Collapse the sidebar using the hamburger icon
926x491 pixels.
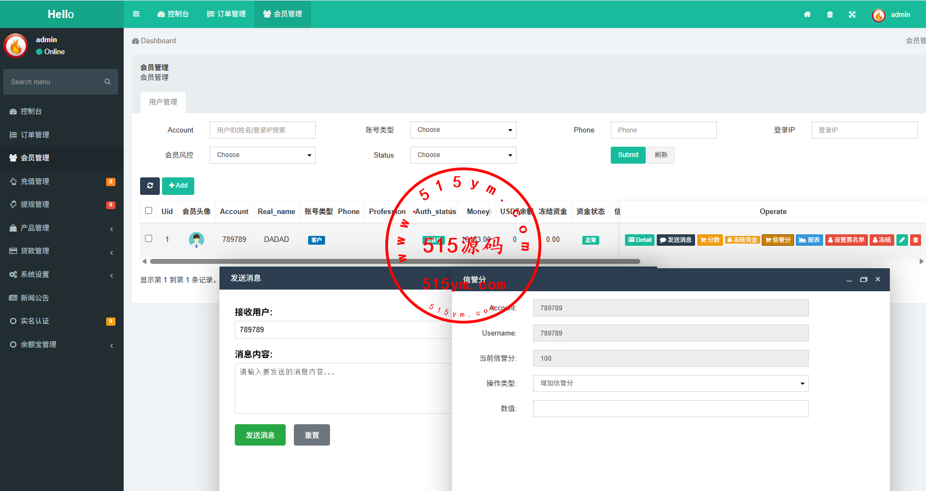[136, 14]
